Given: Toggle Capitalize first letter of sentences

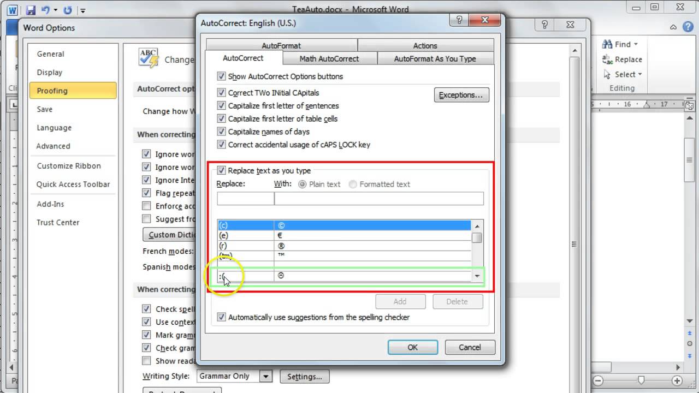Looking at the screenshot, I should [x=221, y=106].
